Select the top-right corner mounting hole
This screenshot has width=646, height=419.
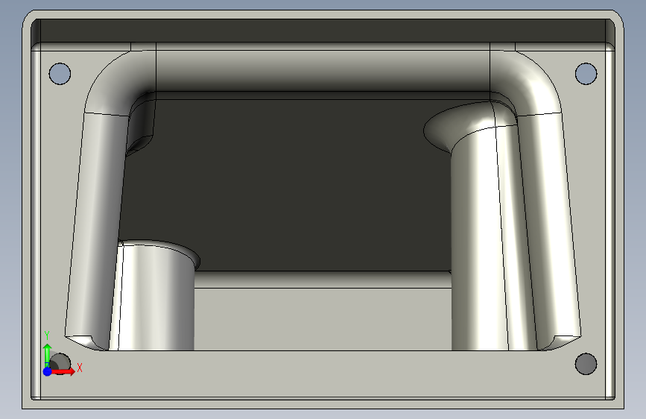[586, 74]
